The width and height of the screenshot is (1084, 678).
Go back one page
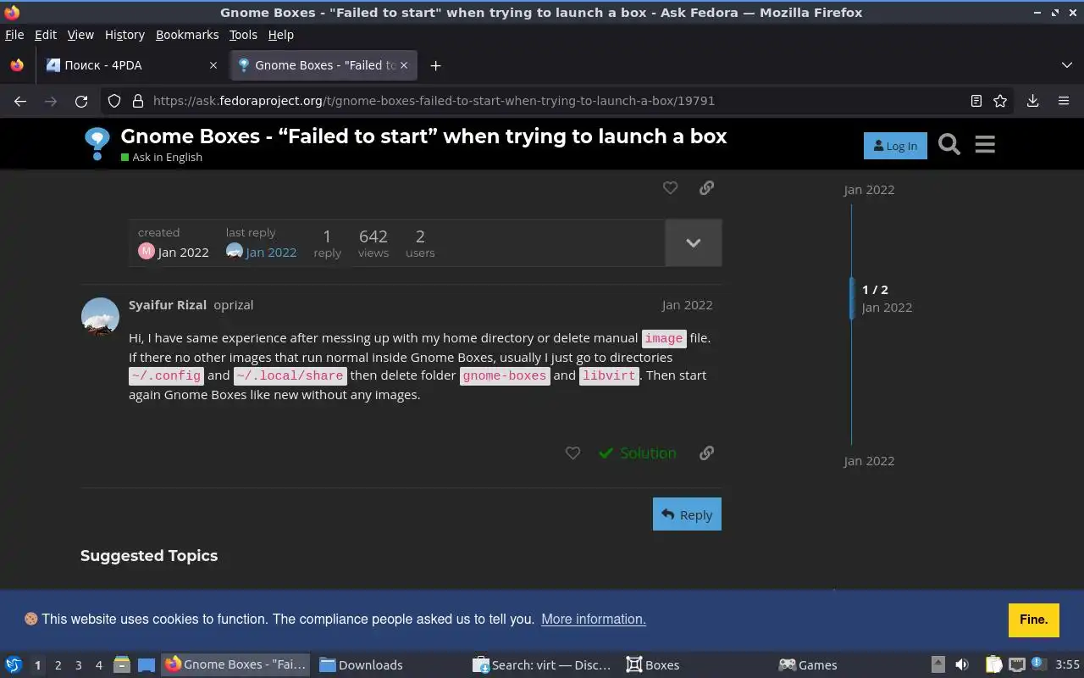pyautogui.click(x=20, y=101)
